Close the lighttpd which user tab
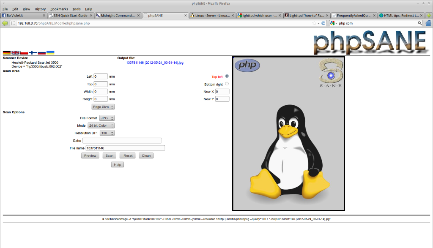The image size is (433, 248). [x=280, y=16]
